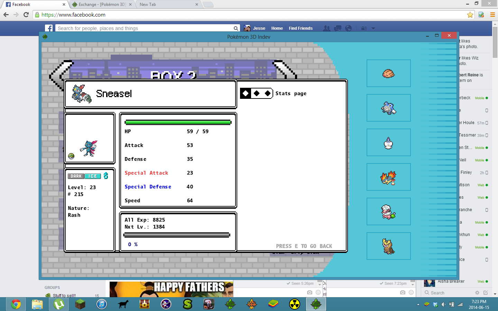
Task: Click the DARK type badge
Action: coord(76,176)
